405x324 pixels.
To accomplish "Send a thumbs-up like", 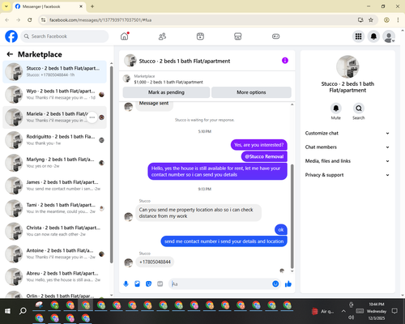I will pyautogui.click(x=288, y=283).
